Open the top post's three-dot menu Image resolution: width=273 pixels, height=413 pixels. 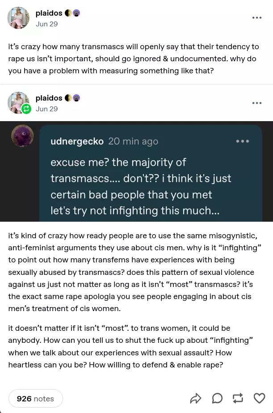[257, 18]
